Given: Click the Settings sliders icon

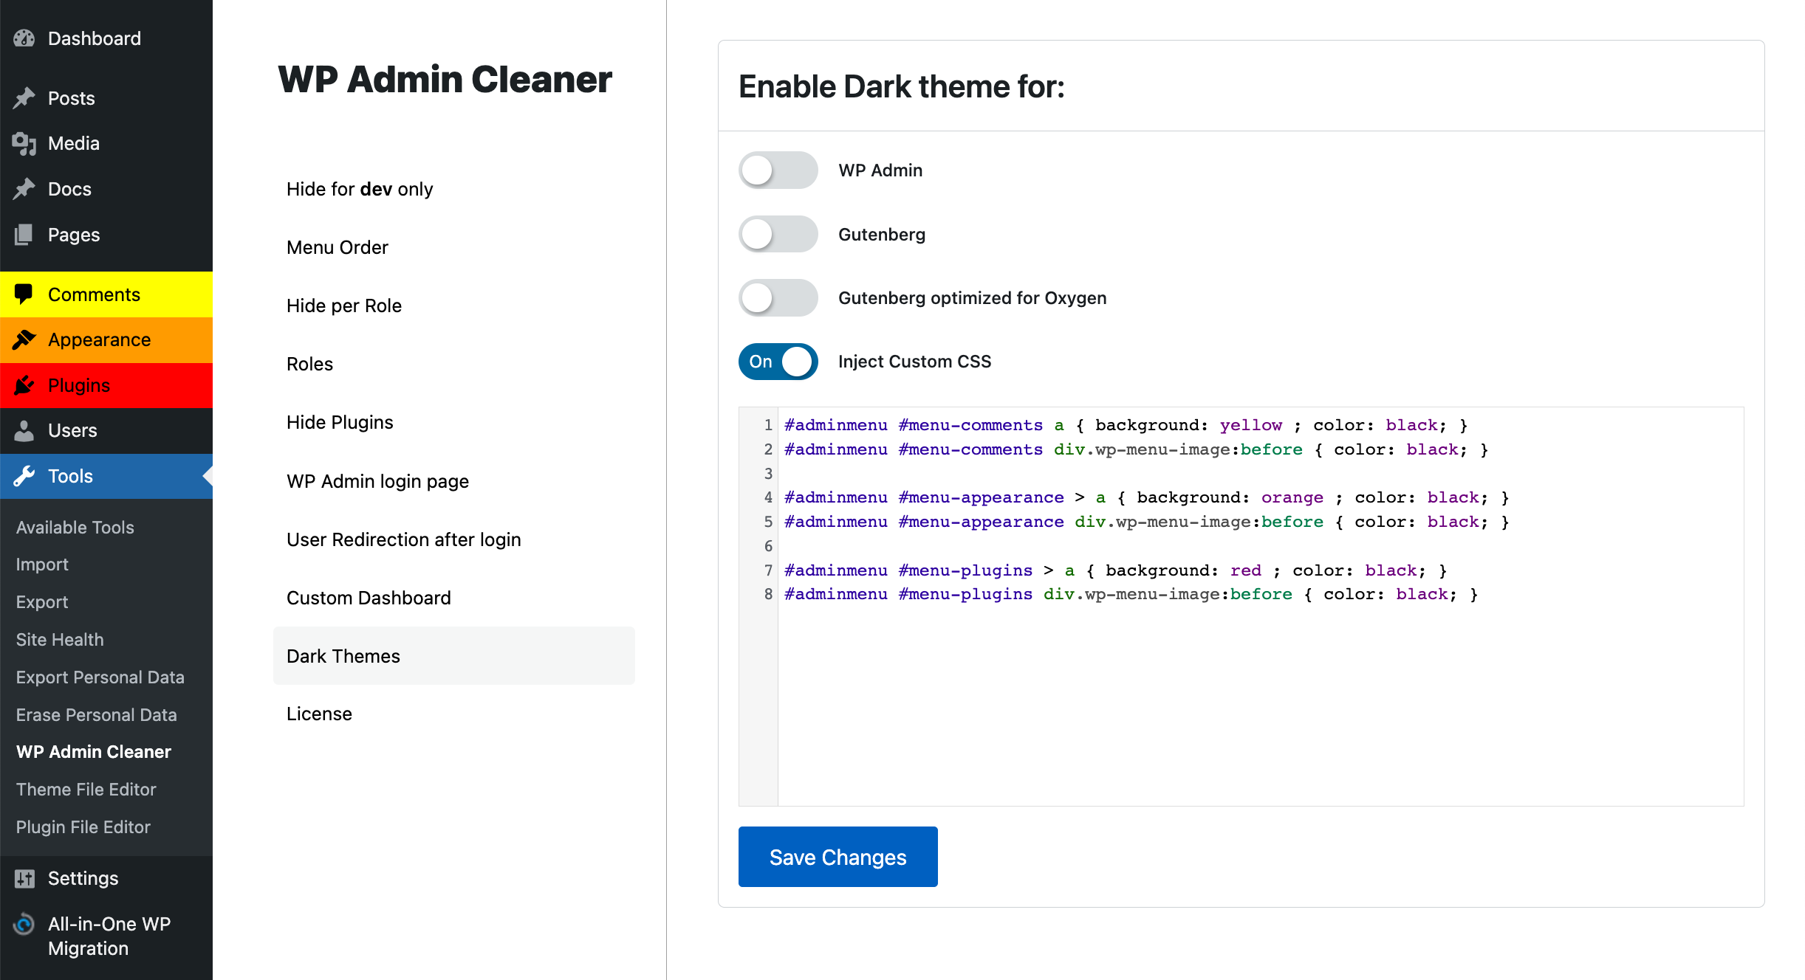Looking at the screenshot, I should 24,878.
